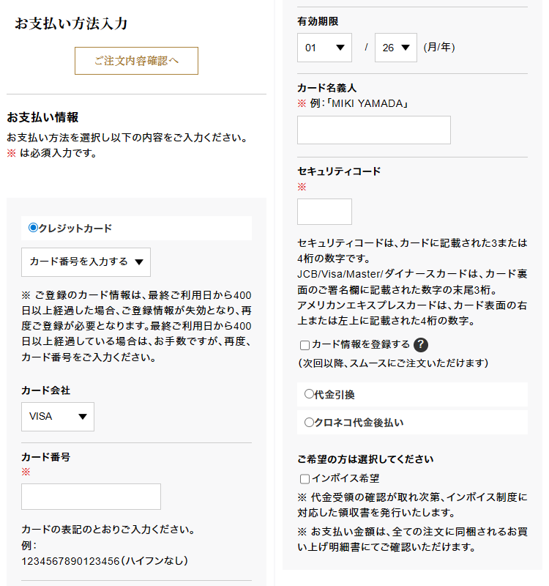
Task: Expand the VISA card company dropdown
Action: pyautogui.click(x=58, y=416)
